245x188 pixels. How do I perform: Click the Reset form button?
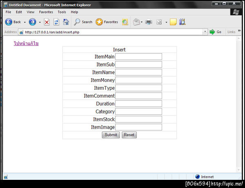129,135
